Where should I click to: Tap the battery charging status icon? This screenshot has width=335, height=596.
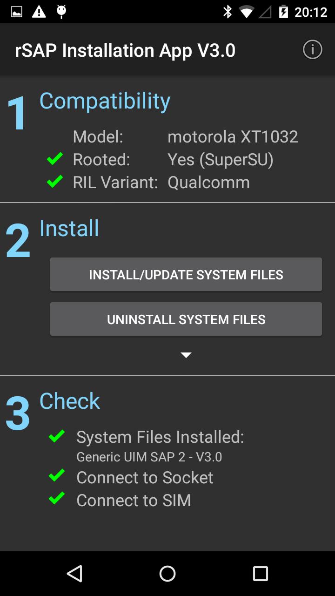[283, 12]
